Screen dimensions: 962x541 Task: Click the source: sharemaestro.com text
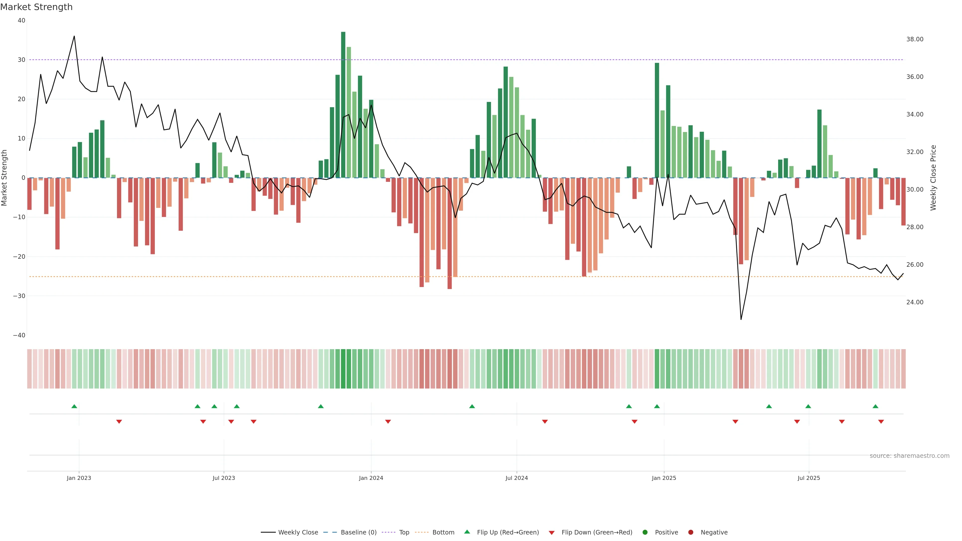[909, 456]
